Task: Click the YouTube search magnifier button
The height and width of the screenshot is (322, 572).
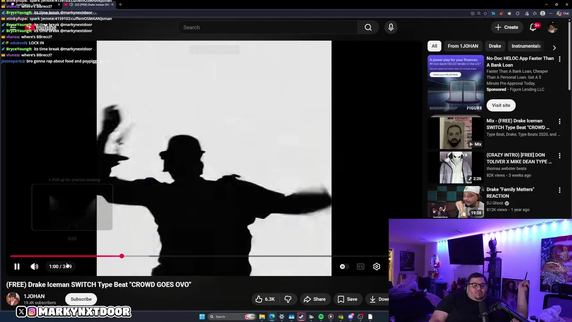Action: tap(368, 27)
